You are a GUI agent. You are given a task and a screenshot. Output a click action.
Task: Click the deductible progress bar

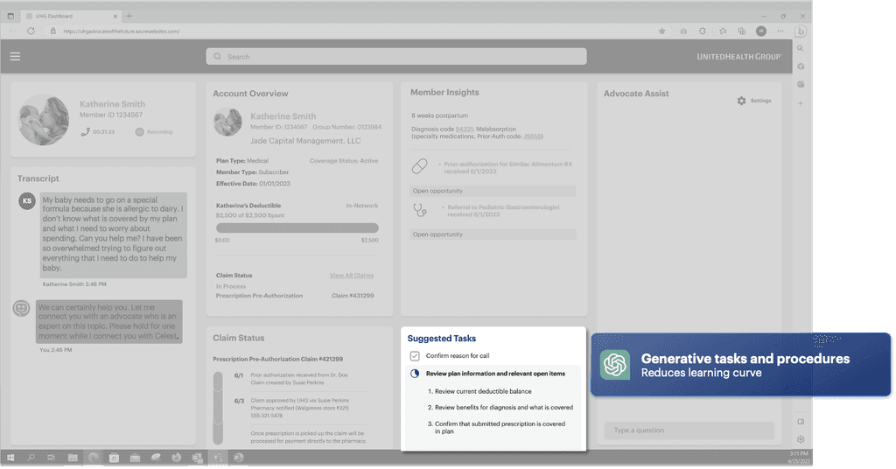pyautogui.click(x=297, y=227)
